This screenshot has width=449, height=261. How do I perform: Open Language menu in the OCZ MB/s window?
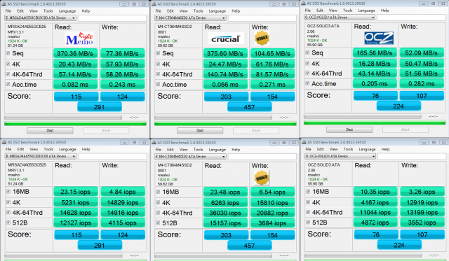pos(366,10)
